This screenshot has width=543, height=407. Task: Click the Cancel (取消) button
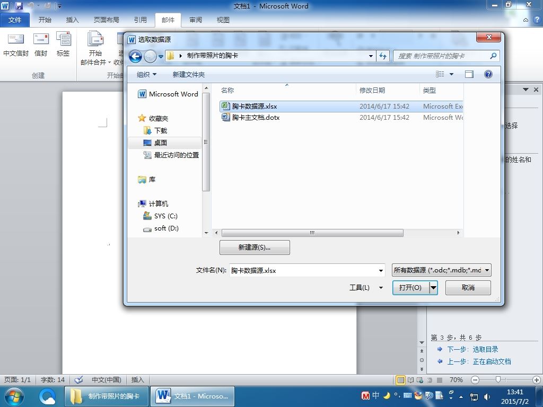pyautogui.click(x=468, y=288)
